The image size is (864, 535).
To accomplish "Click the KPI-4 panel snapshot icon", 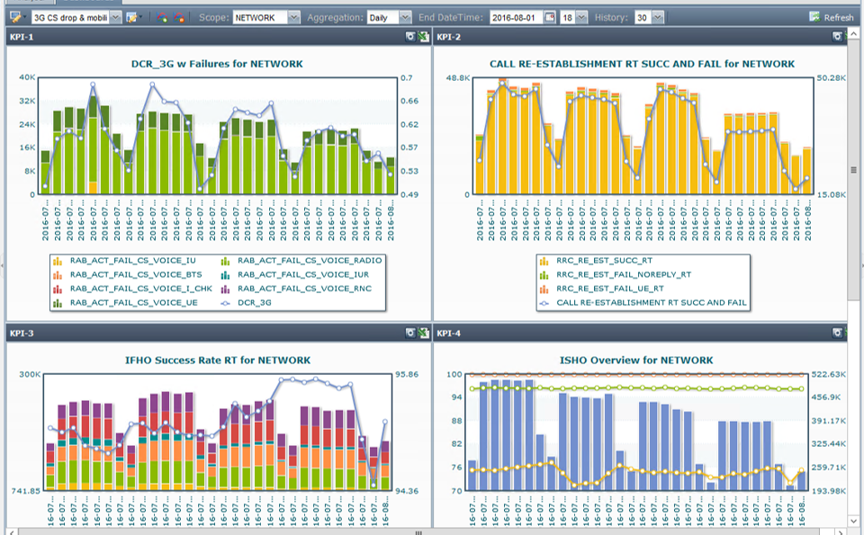I will click(837, 334).
